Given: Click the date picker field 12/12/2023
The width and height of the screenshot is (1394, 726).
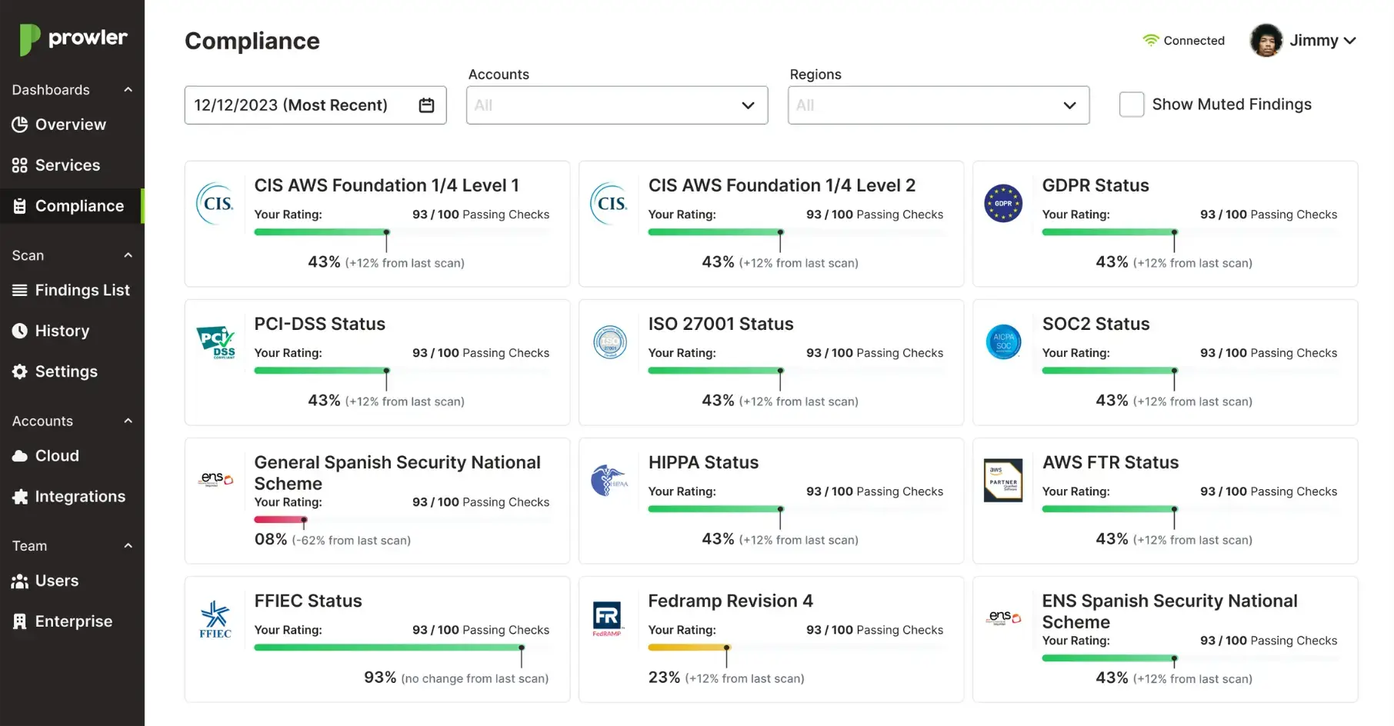Looking at the screenshot, I should pyautogui.click(x=315, y=105).
